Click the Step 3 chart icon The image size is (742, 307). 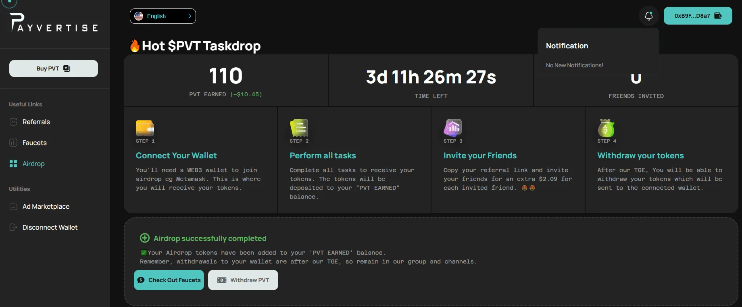[x=453, y=128]
